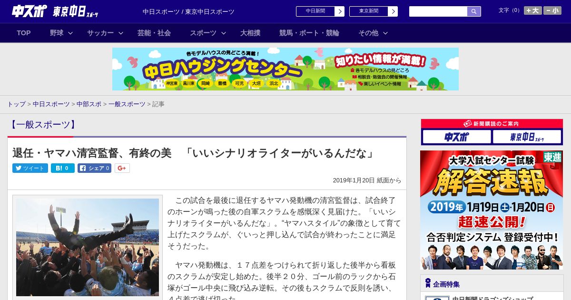Click 中スポ subscription button in sidebar
Image resolution: width=571 pixels, height=300 pixels.
457,137
